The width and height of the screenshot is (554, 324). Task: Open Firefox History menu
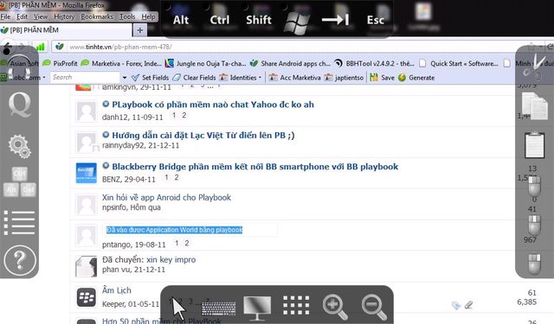click(64, 16)
